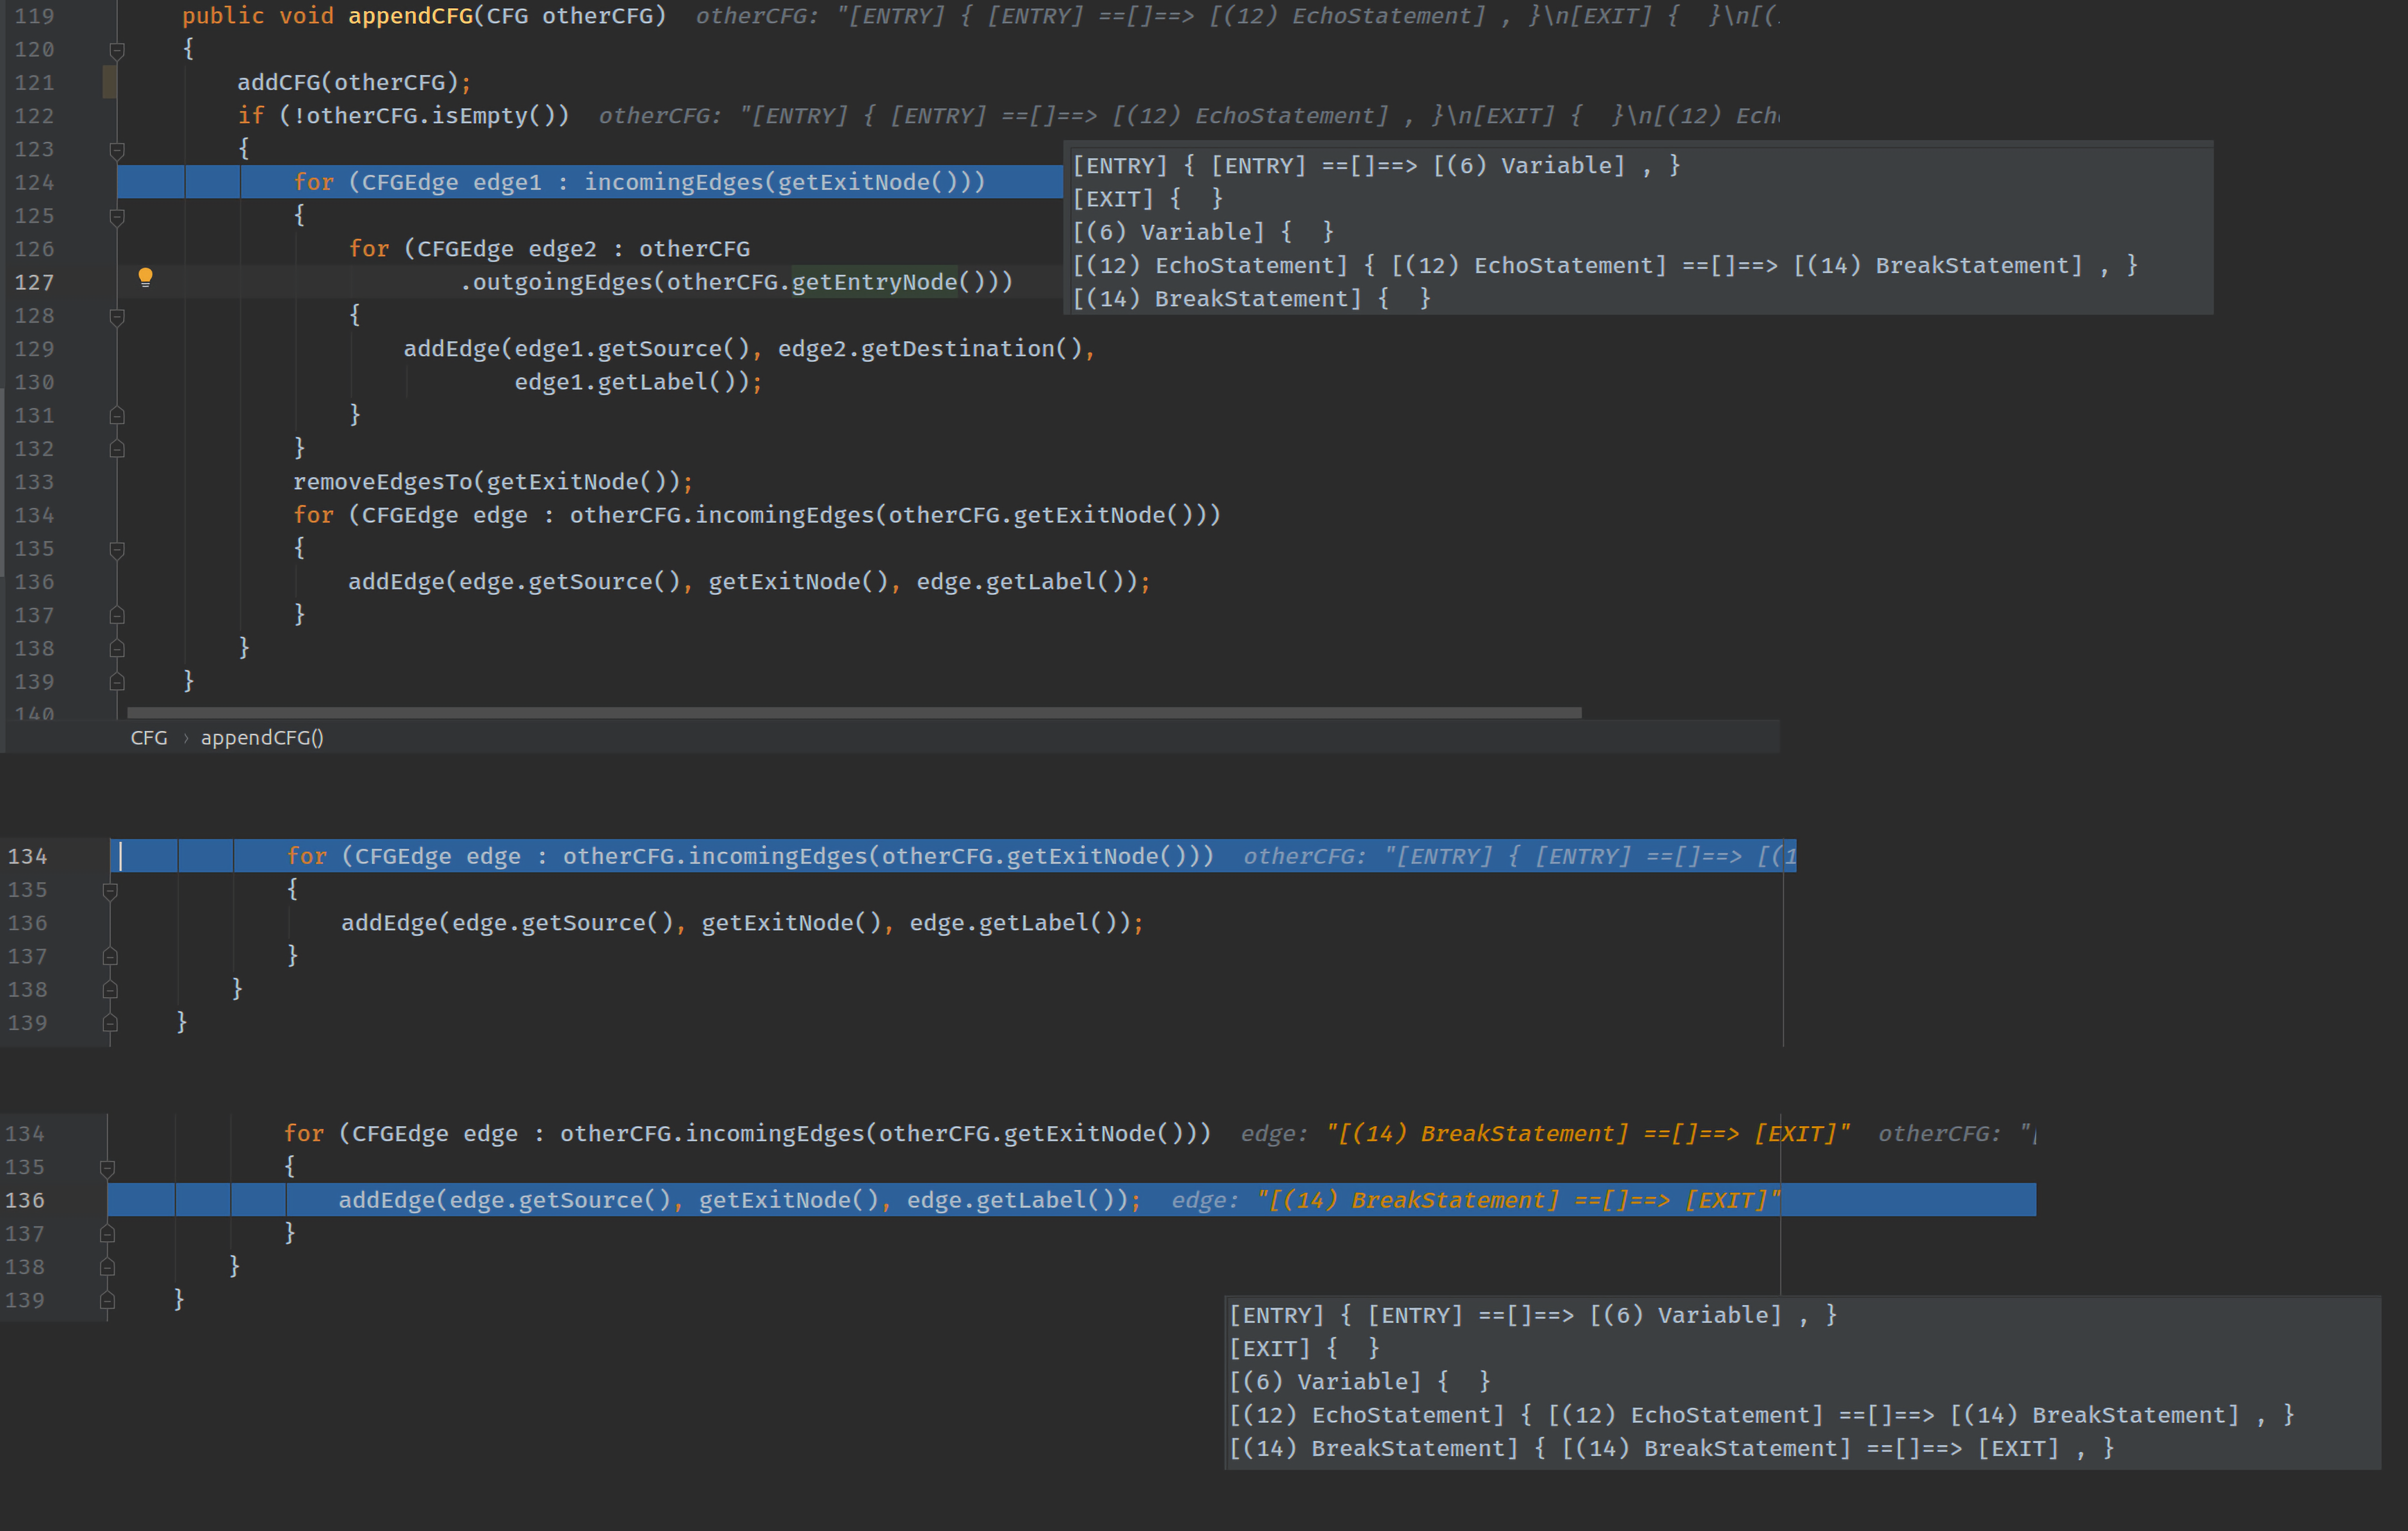Click the yellow lightbulb intention icon on line 127
Image resolution: width=2408 pixels, height=1531 pixels.
coord(145,277)
